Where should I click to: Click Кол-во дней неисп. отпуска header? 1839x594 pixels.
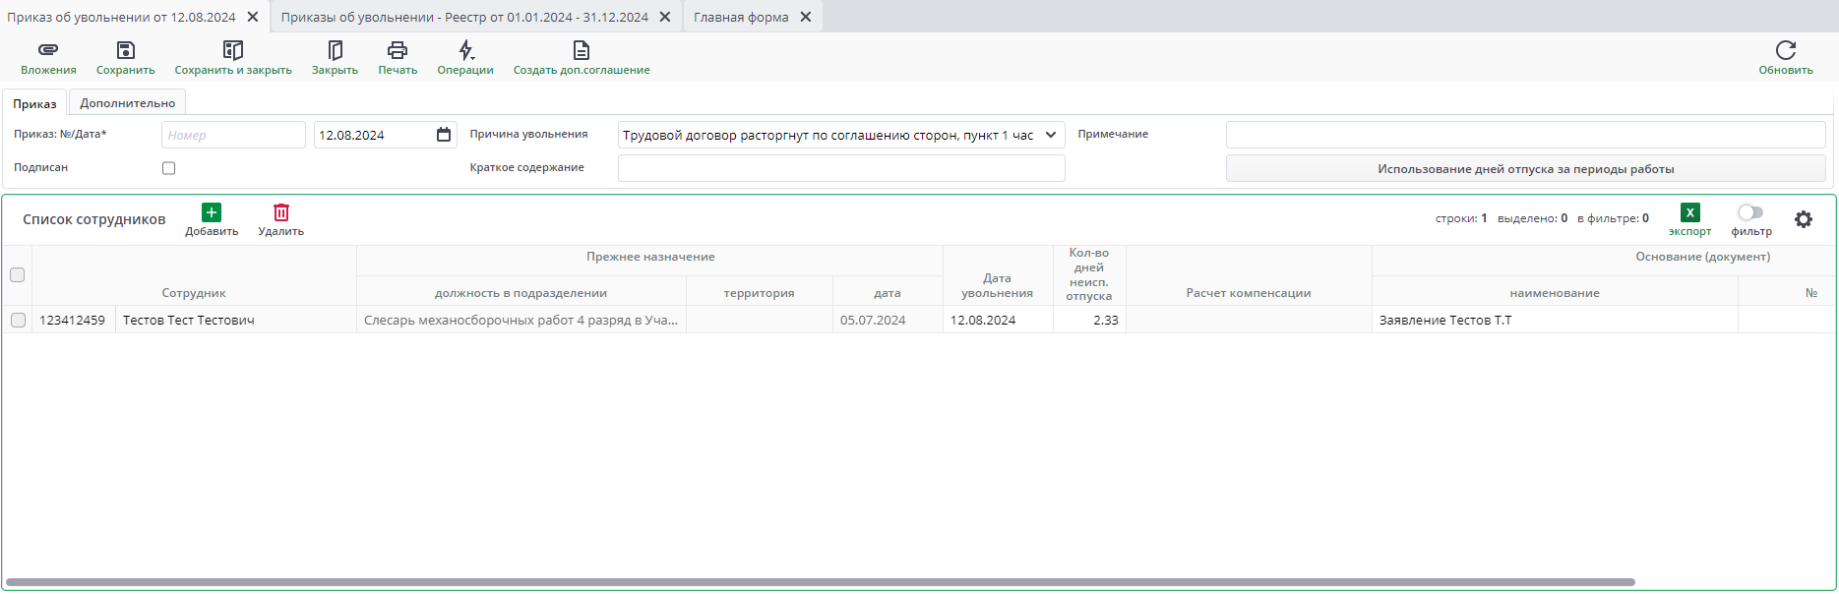[x=1088, y=274]
